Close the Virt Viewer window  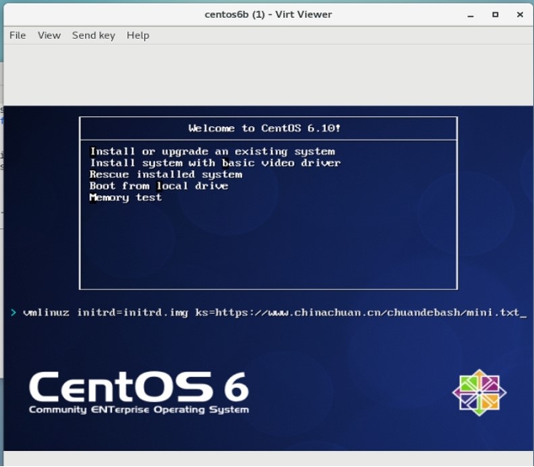(x=520, y=15)
